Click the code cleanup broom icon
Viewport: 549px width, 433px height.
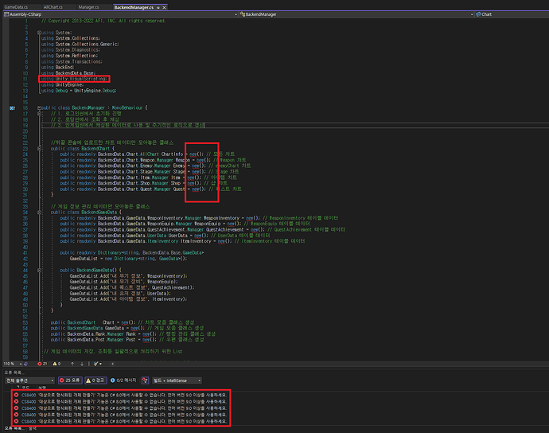click(97, 364)
